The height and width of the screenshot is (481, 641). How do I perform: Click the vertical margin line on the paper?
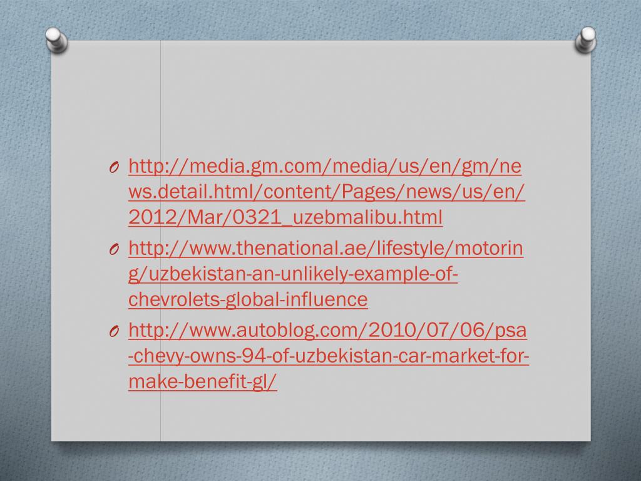(160, 102)
